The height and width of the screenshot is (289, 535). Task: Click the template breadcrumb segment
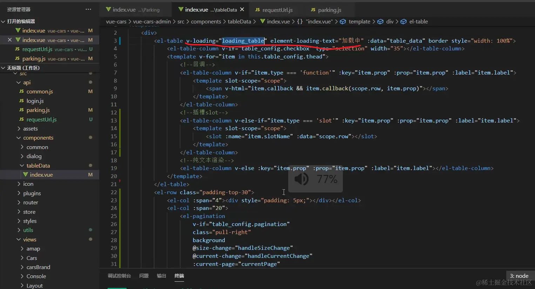[x=359, y=22]
